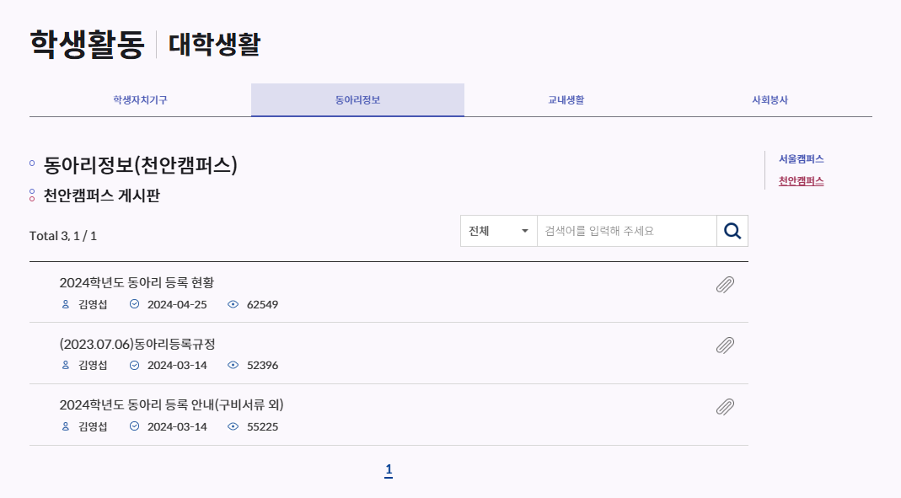Viewport: 901px width, 498px height.
Task: Click paperclip icon beside "(2023.07.06)동아리등록규정"
Action: tap(724, 347)
